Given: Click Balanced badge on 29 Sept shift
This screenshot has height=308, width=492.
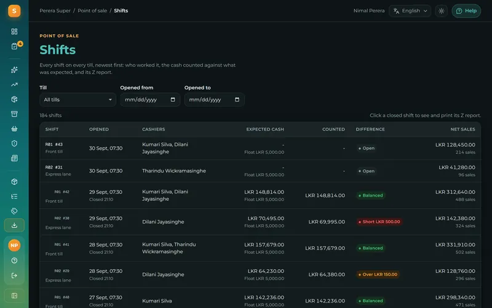Looking at the screenshot, I should tap(371, 195).
